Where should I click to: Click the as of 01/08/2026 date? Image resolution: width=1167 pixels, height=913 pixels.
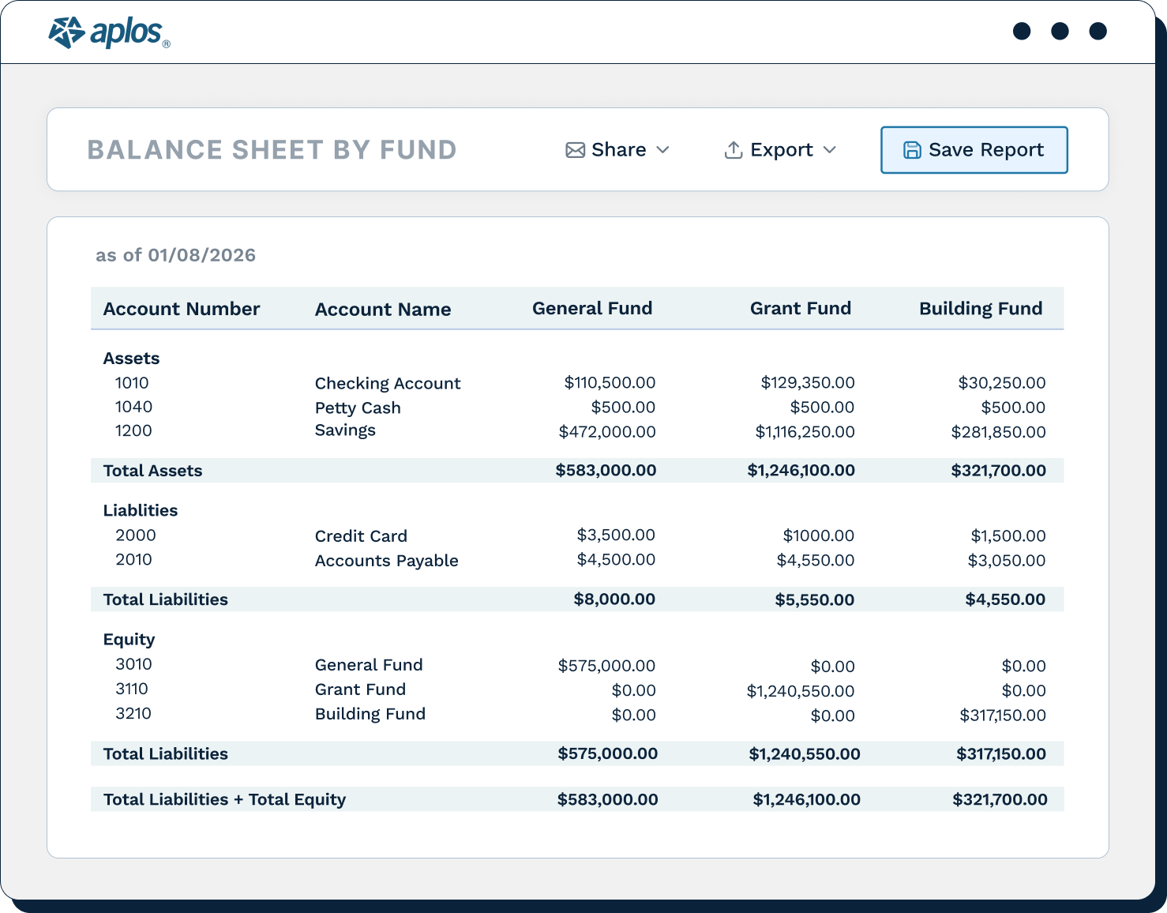pyautogui.click(x=176, y=255)
